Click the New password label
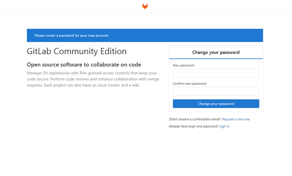This screenshot has width=292, height=176. click(x=183, y=65)
